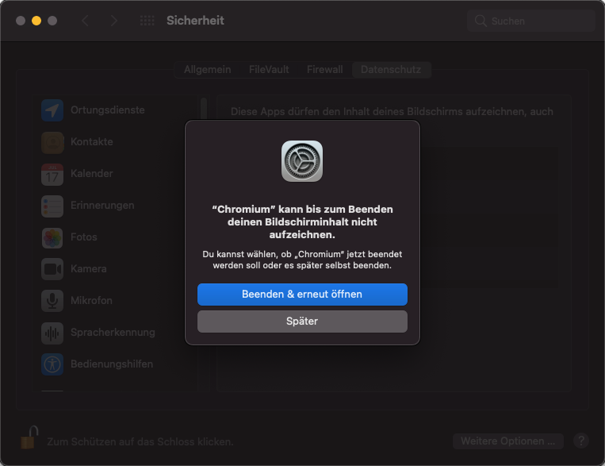Focus the Suchen search field
605x466 pixels.
531,21
